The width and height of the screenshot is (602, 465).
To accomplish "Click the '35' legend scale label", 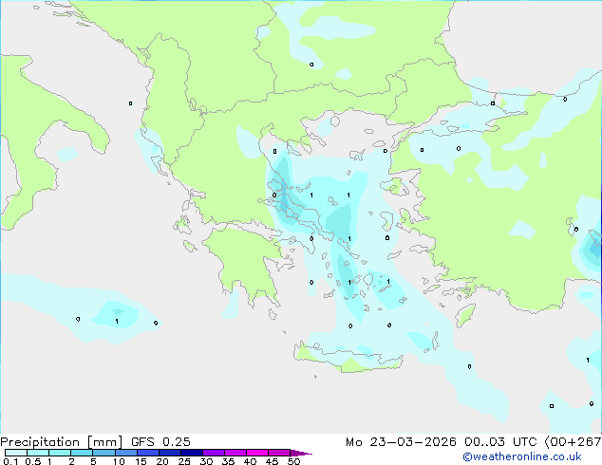I will [x=228, y=461].
